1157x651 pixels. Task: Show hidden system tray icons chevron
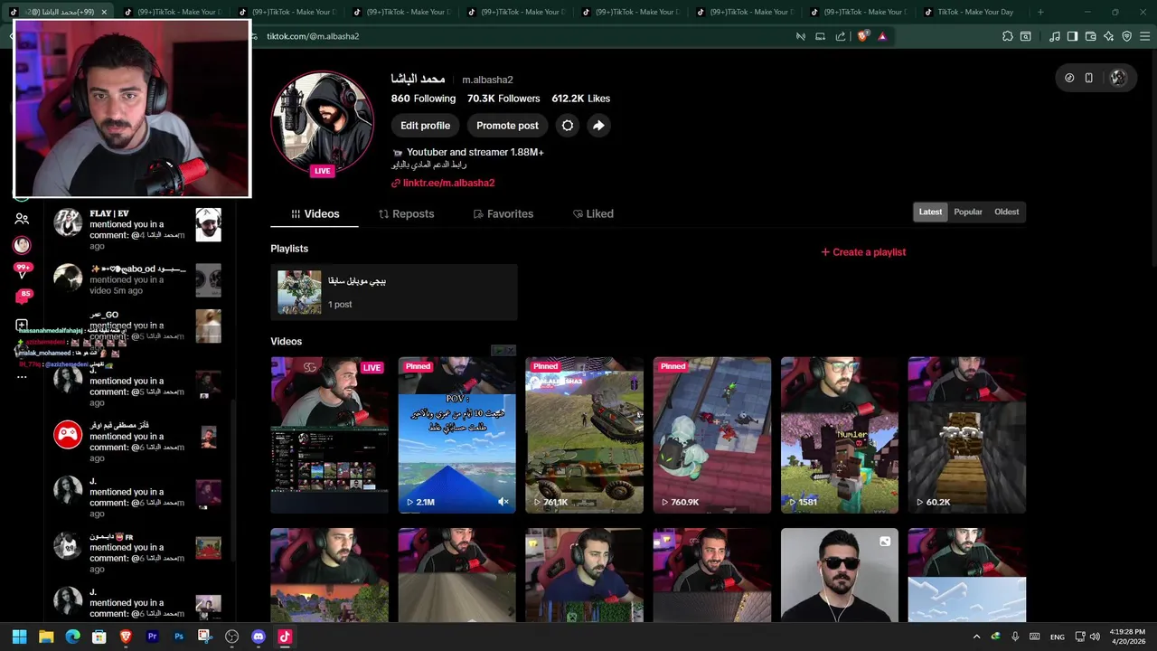pos(976,637)
